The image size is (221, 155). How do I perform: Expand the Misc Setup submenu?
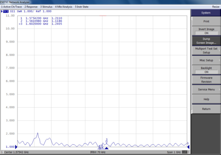(206, 60)
